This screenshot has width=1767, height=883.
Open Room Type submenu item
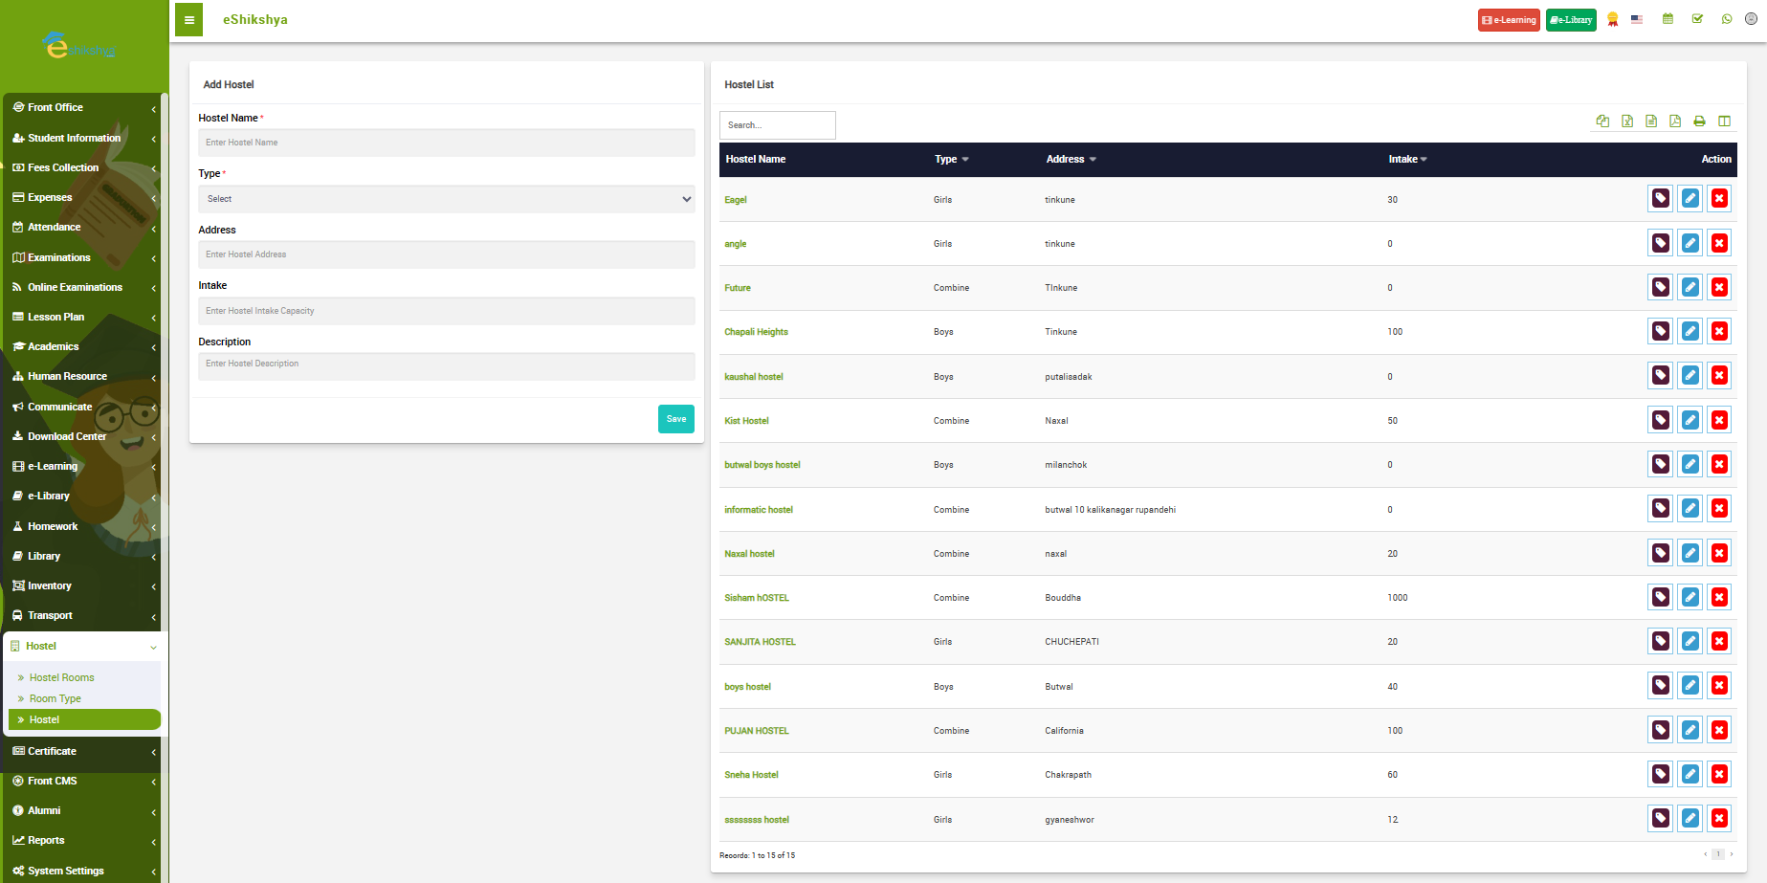coord(55,698)
